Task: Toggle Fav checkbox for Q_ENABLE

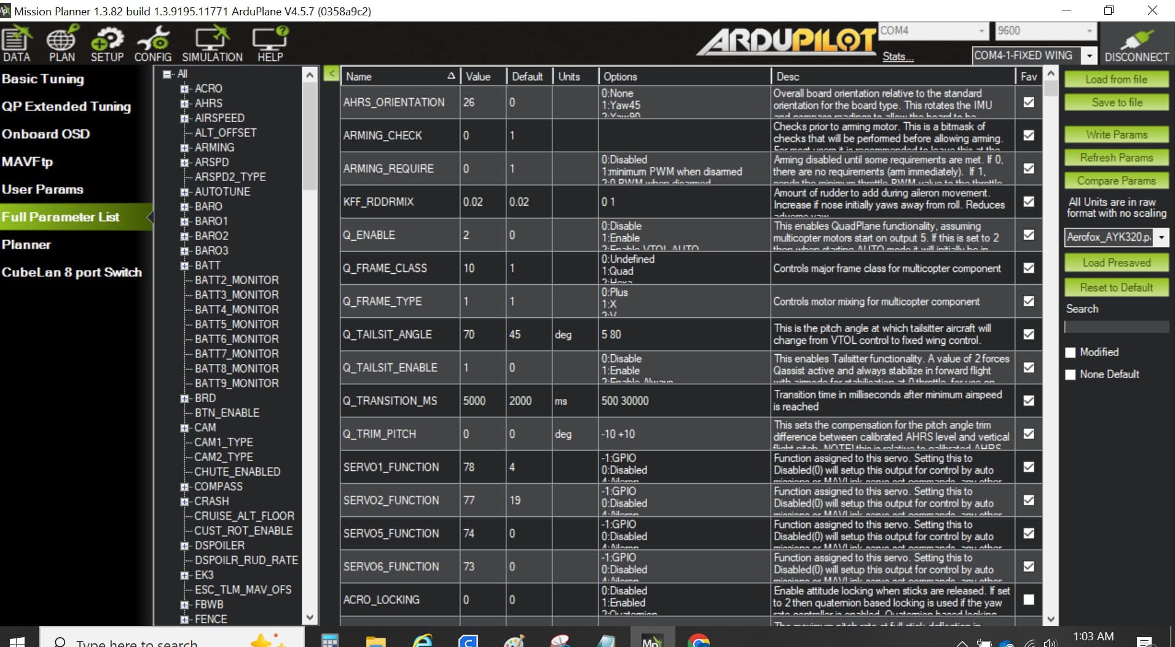Action: point(1029,234)
